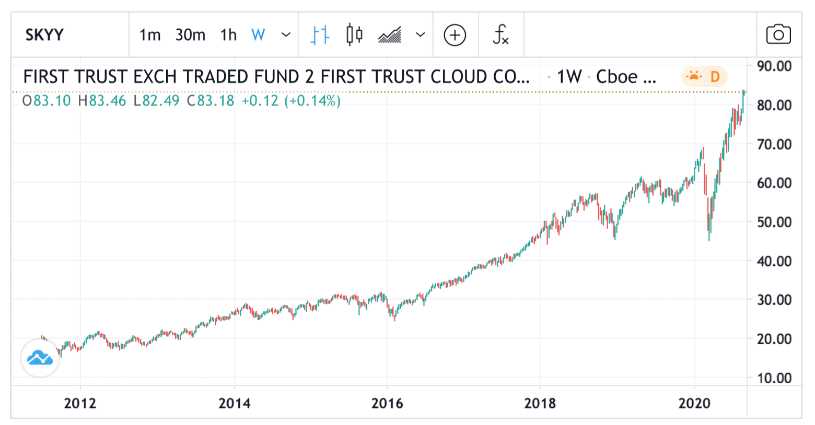Select the Bars chart style icon
815x425 pixels.
319,35
